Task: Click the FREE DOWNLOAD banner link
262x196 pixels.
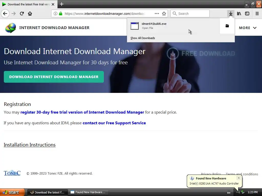Action: [x=201, y=54]
